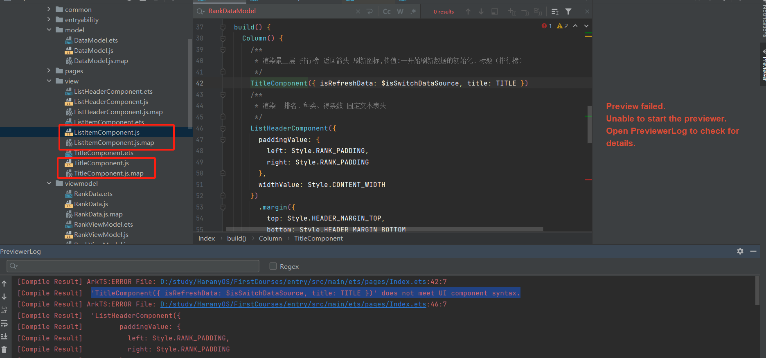This screenshot has height=358, width=766.
Task: Open search results in find window icon
Action: (x=555, y=11)
